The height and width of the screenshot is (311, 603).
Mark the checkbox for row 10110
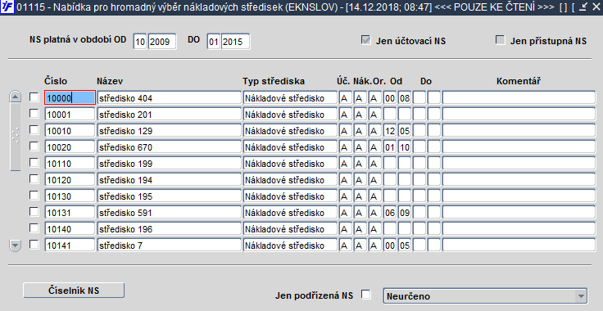coord(34,163)
